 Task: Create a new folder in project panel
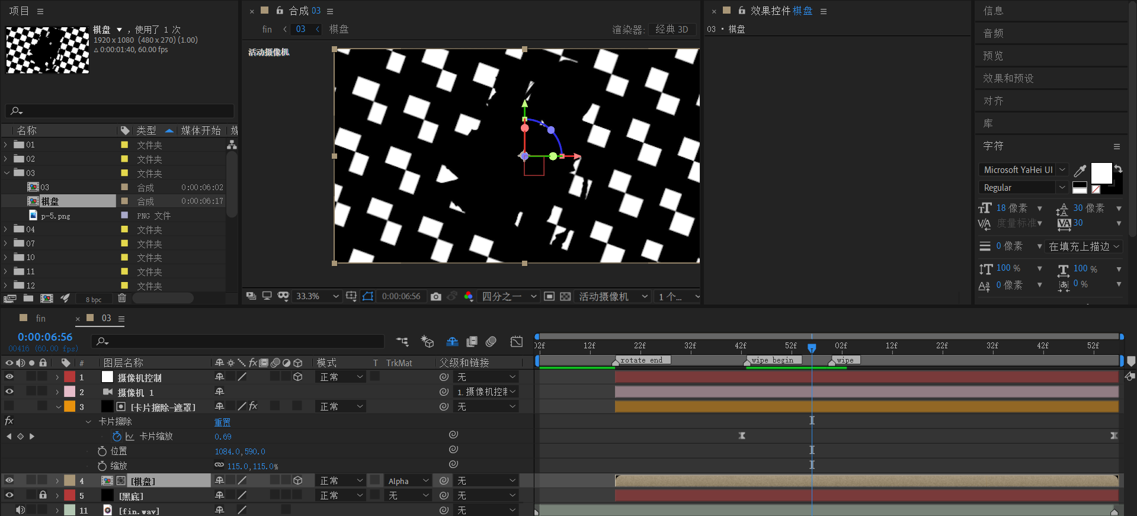(28, 299)
